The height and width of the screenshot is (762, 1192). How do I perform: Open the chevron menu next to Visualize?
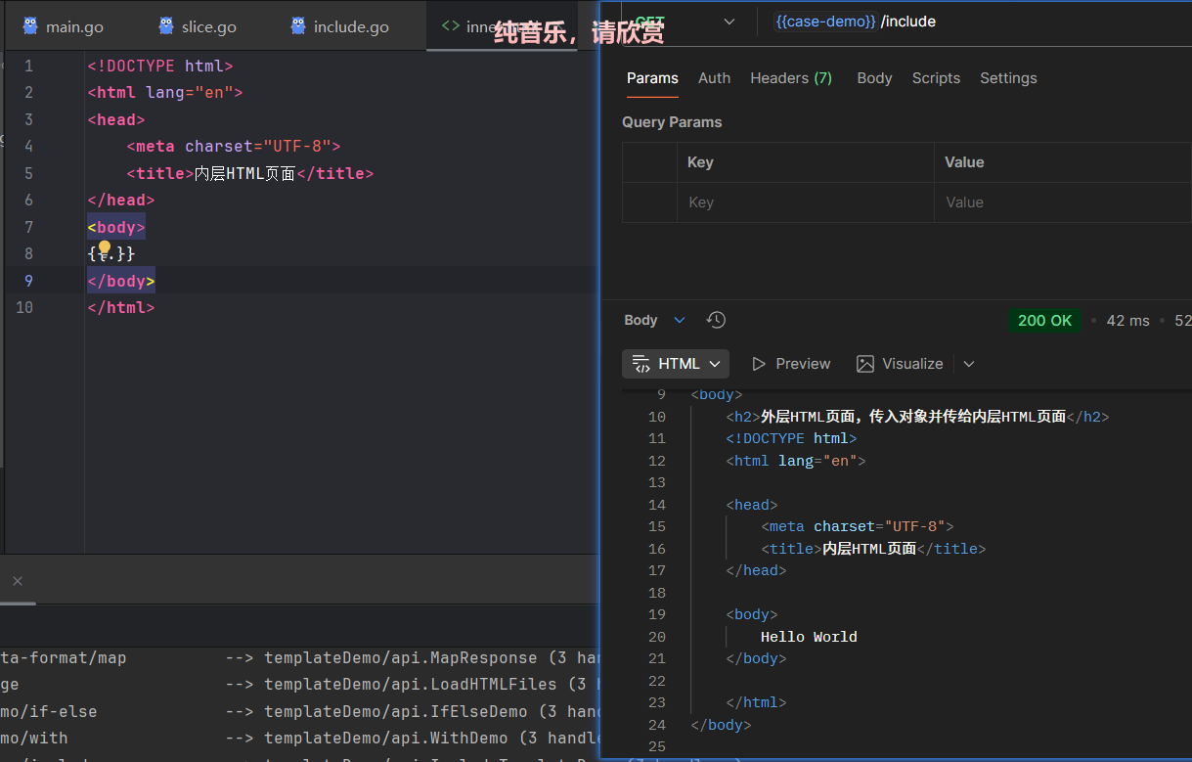(969, 364)
